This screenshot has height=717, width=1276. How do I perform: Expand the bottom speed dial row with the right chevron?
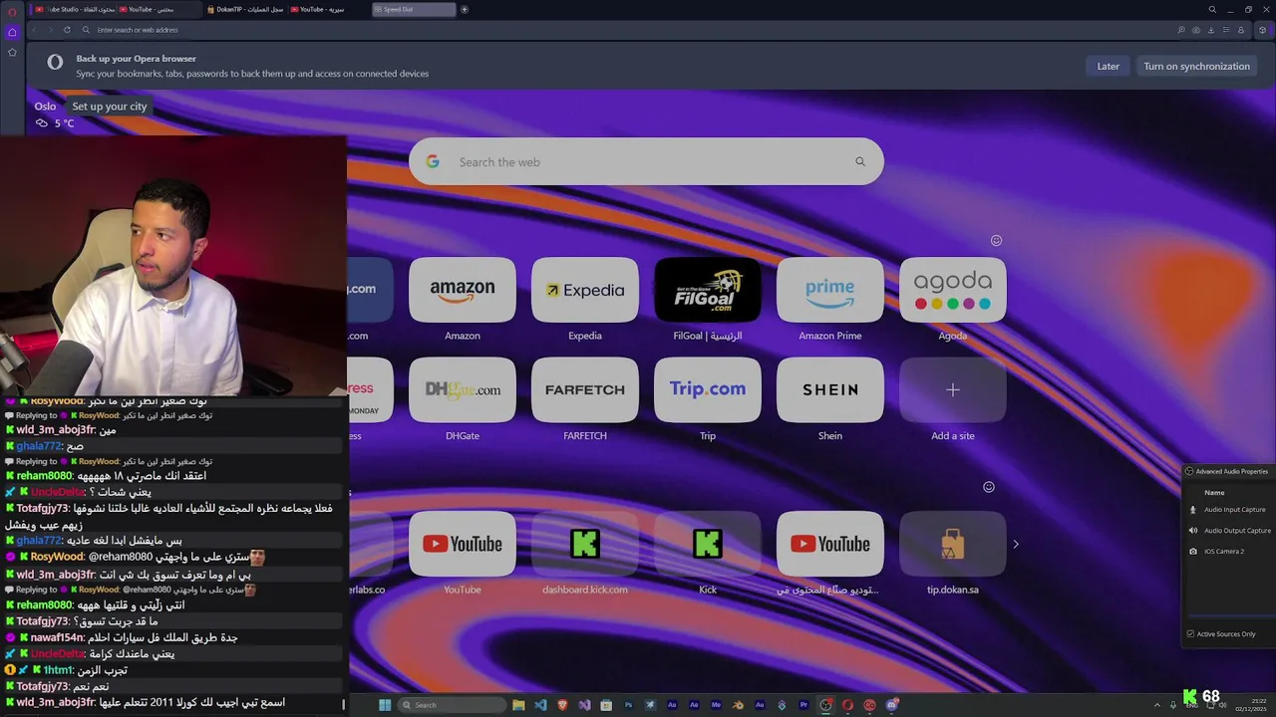coord(1016,544)
